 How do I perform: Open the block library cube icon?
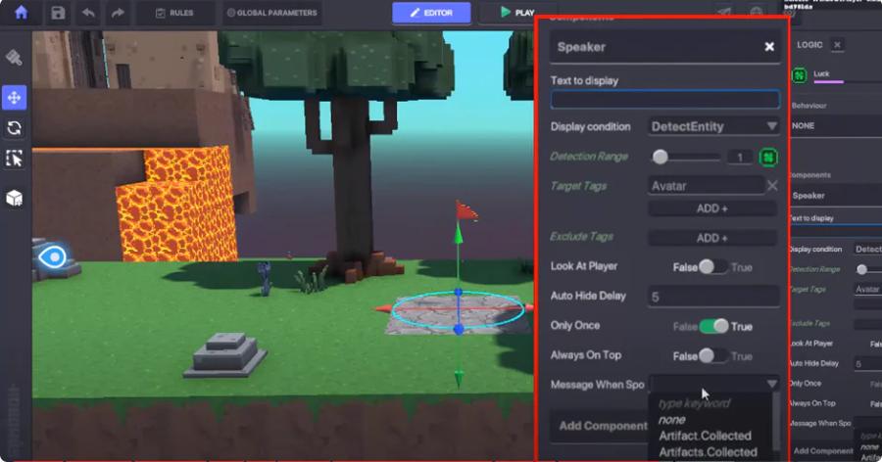coord(14,199)
